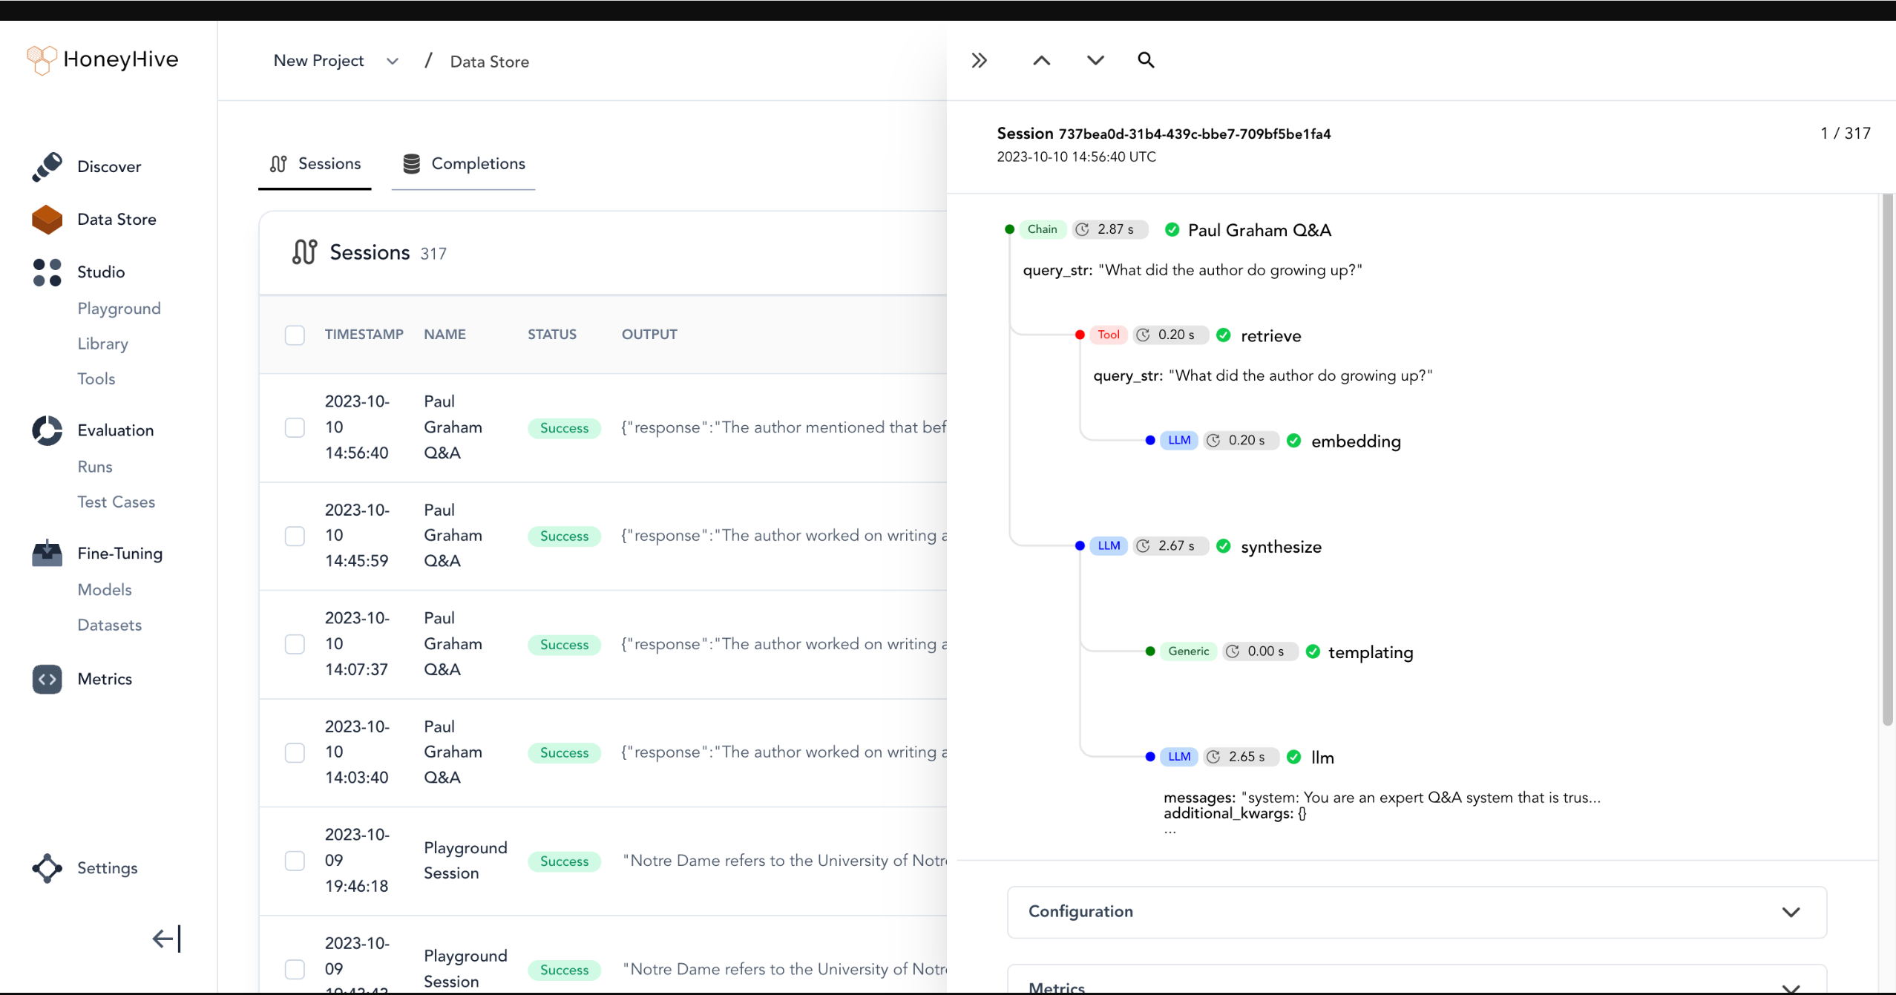The width and height of the screenshot is (1896, 995).
Task: Expand the Configuration section
Action: pos(1792,911)
